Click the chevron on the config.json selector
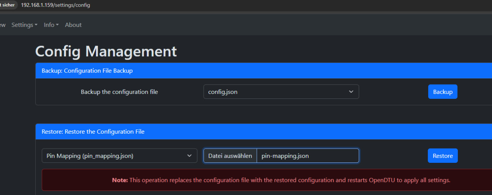 coord(351,92)
